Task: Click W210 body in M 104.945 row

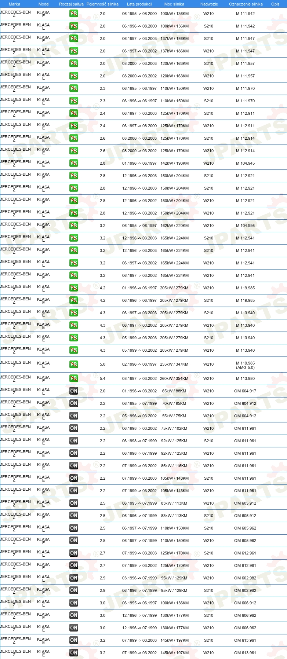Action: (208, 164)
